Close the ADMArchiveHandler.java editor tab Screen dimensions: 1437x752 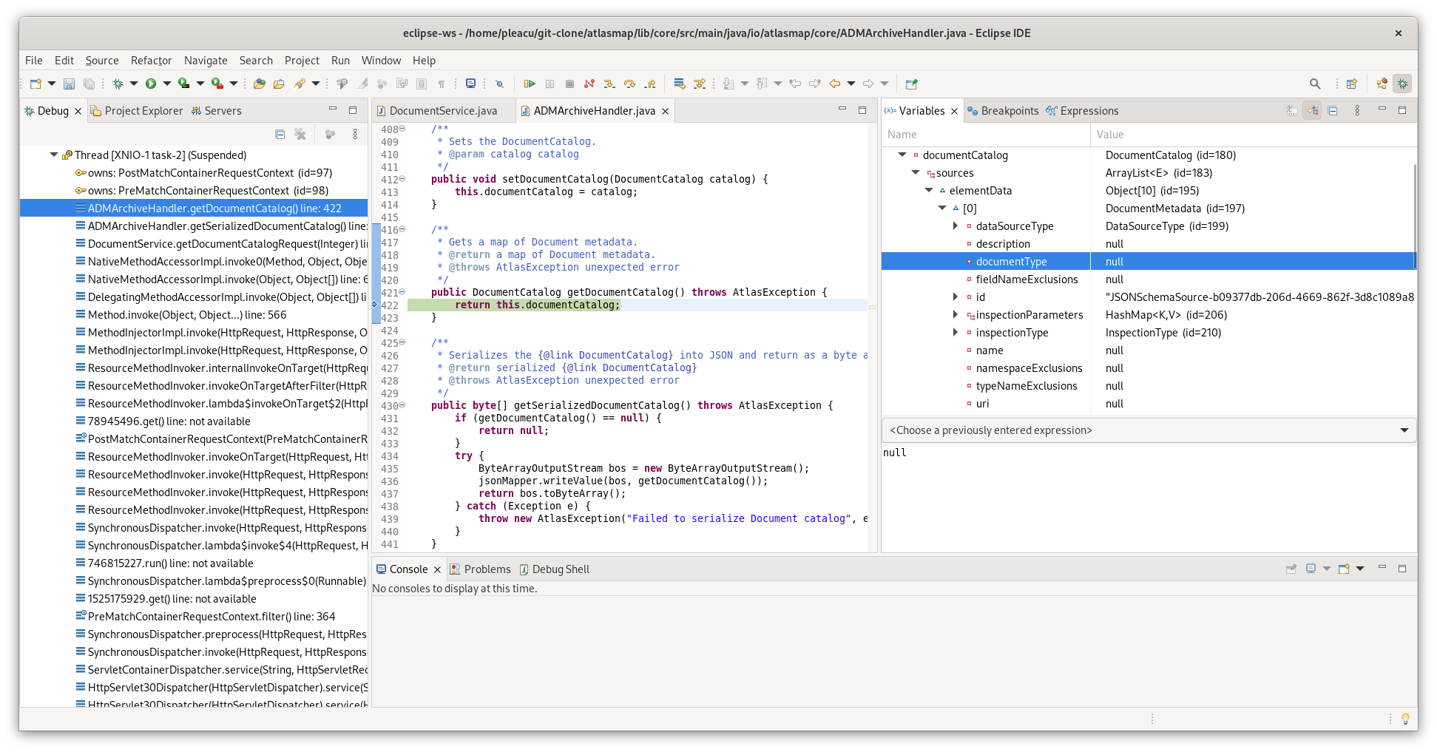pyautogui.click(x=665, y=111)
